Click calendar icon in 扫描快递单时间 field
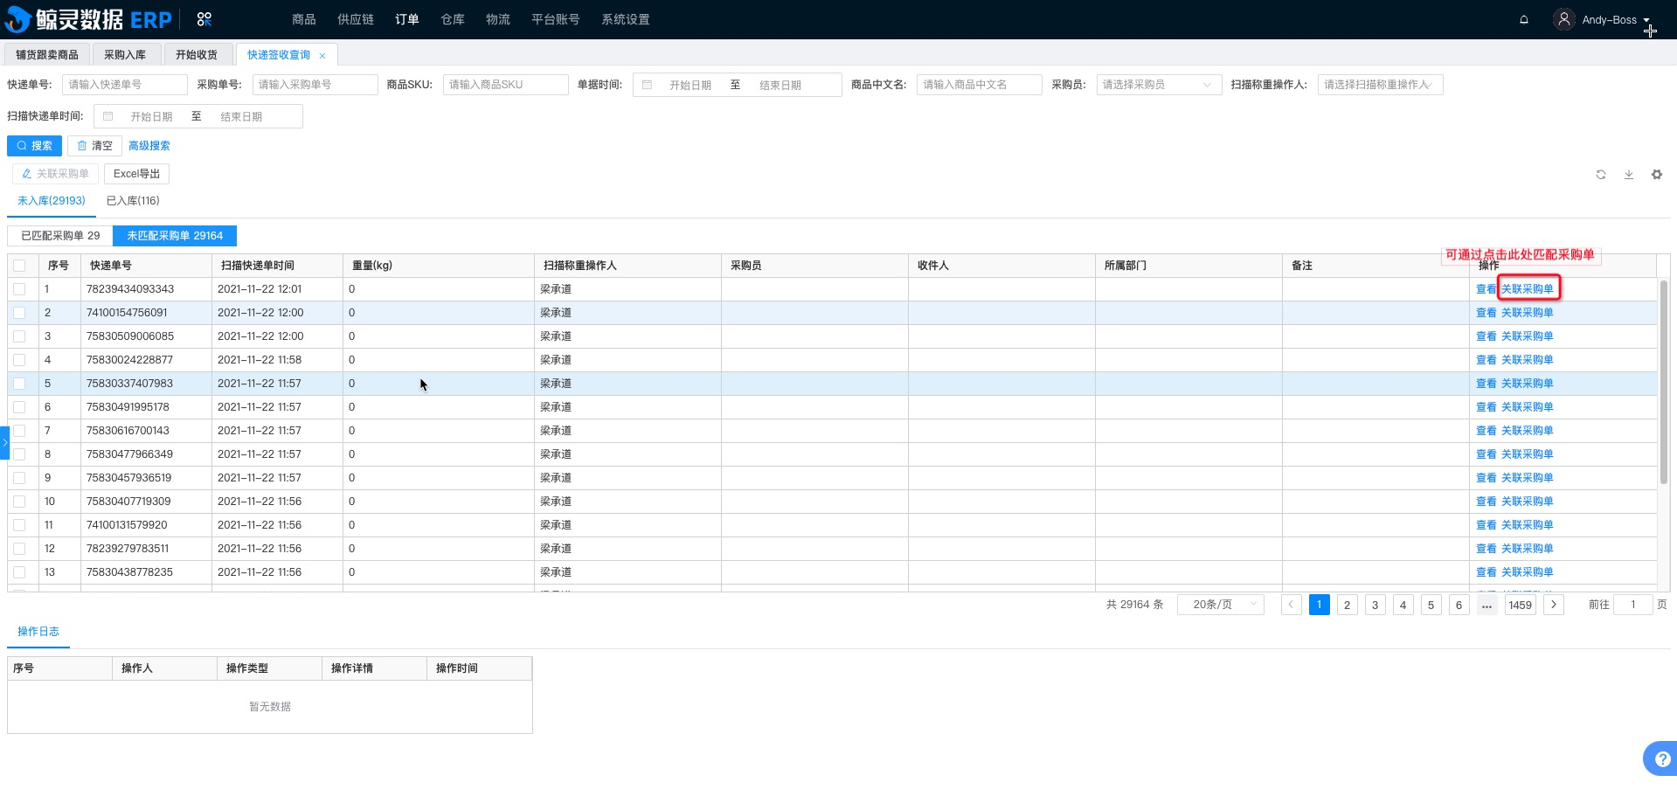 pyautogui.click(x=107, y=116)
